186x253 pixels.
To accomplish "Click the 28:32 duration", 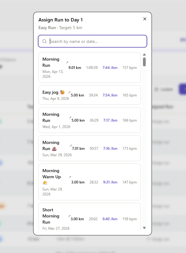I will [94, 182].
